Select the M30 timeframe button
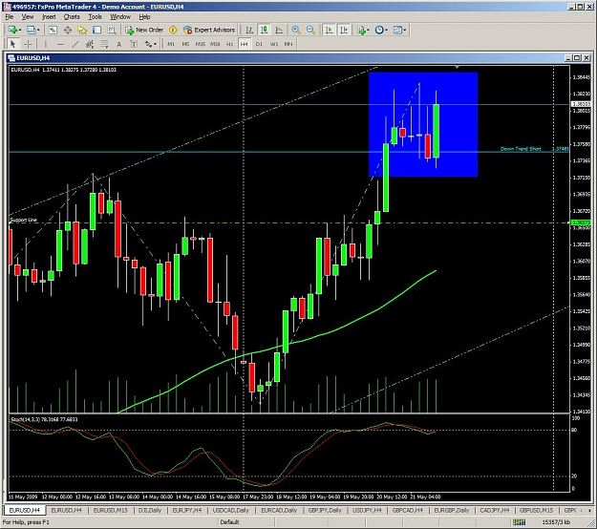The width and height of the screenshot is (597, 529). tap(215, 44)
